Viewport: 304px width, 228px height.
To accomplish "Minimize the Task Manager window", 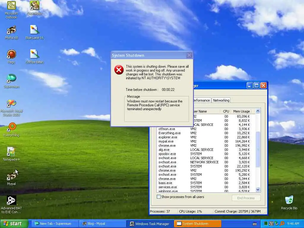I will tap(249, 85).
